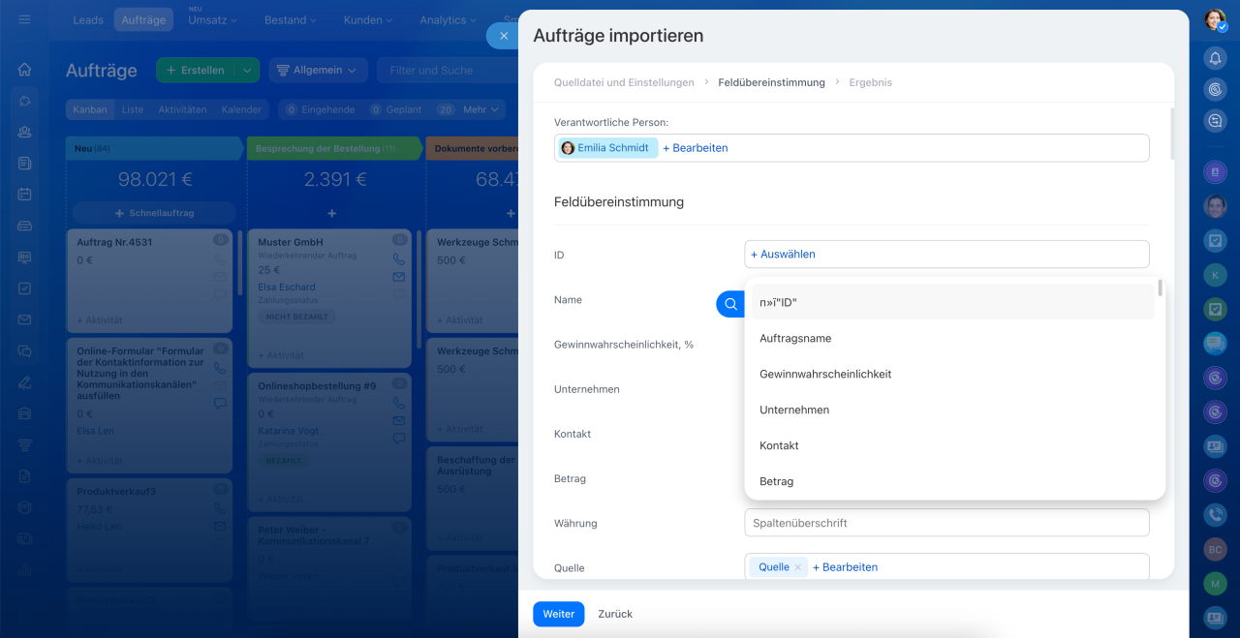
Task: Expand the Allgemein pipeline dropdown
Action: coord(318,70)
